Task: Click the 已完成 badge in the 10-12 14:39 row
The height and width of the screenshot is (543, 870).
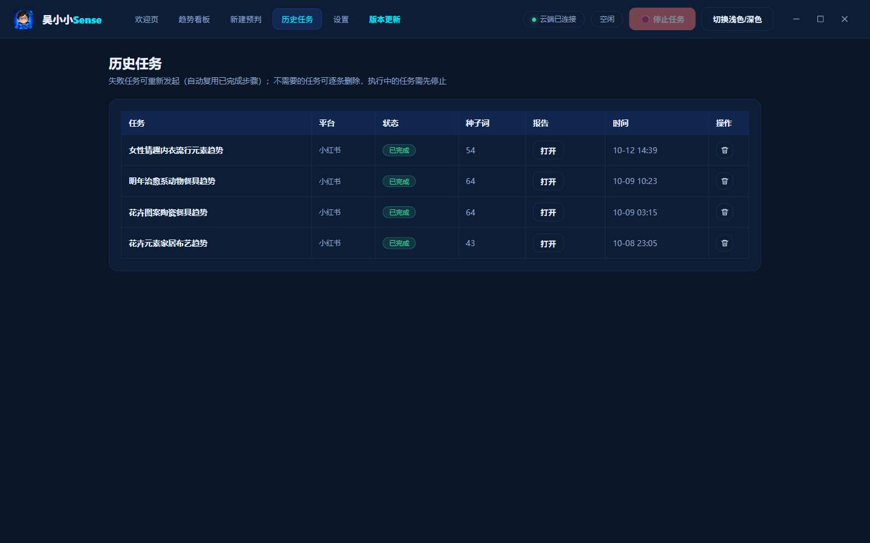Action: 399,150
